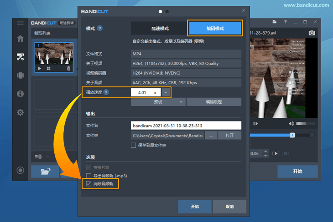The image size is (333, 222).
Task: Check the 保存到原文件夹 option
Action: point(134,145)
